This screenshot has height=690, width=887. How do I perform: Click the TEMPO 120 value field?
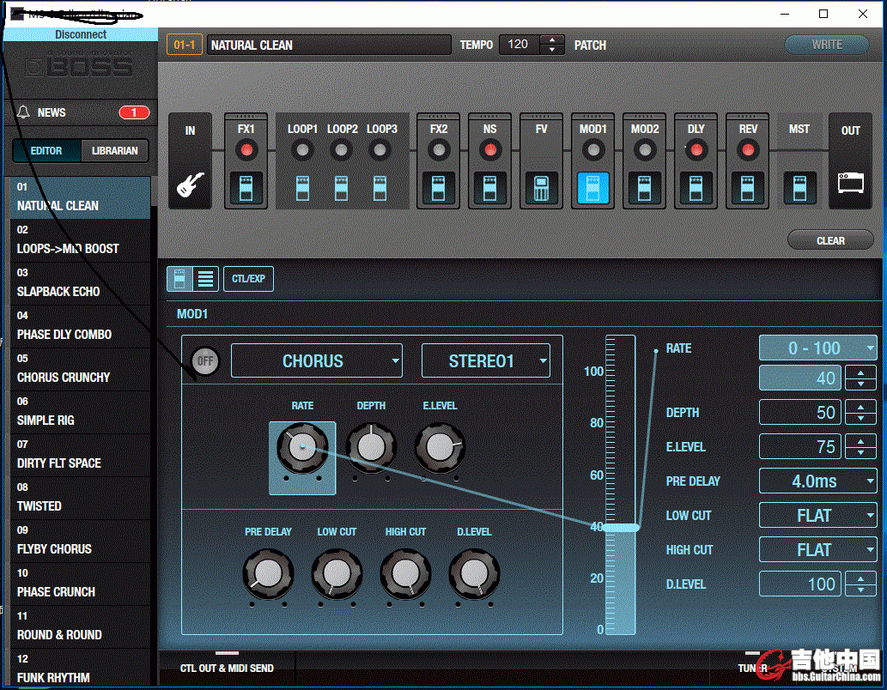coord(519,45)
